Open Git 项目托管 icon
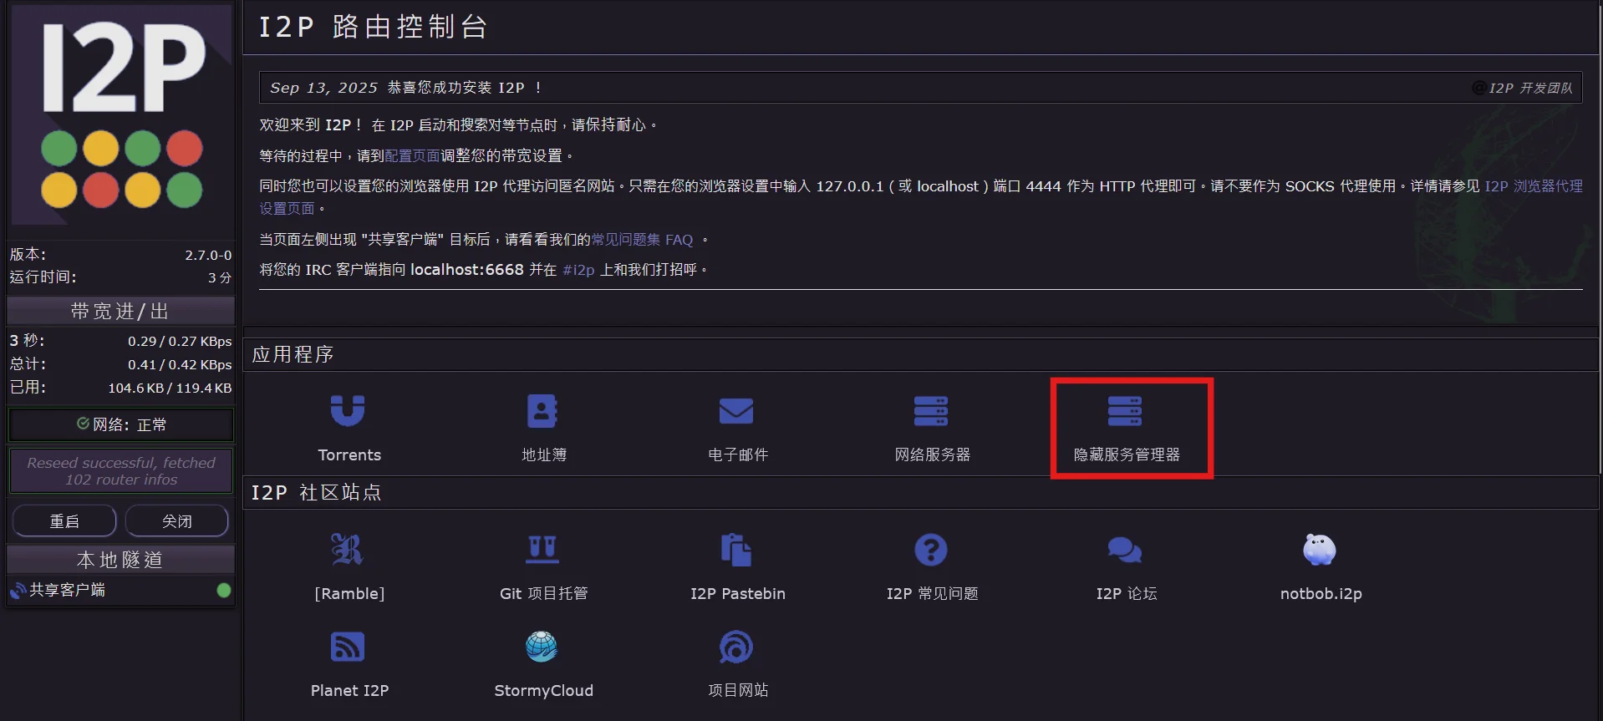This screenshot has width=1603, height=721. 543,551
